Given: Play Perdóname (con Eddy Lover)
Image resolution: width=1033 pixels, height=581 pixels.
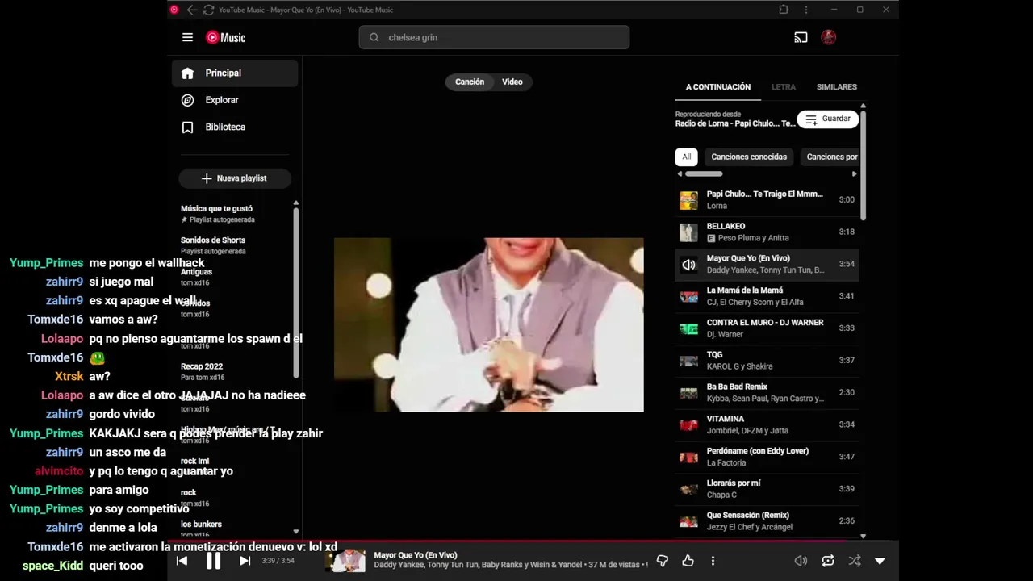Looking at the screenshot, I should (767, 457).
